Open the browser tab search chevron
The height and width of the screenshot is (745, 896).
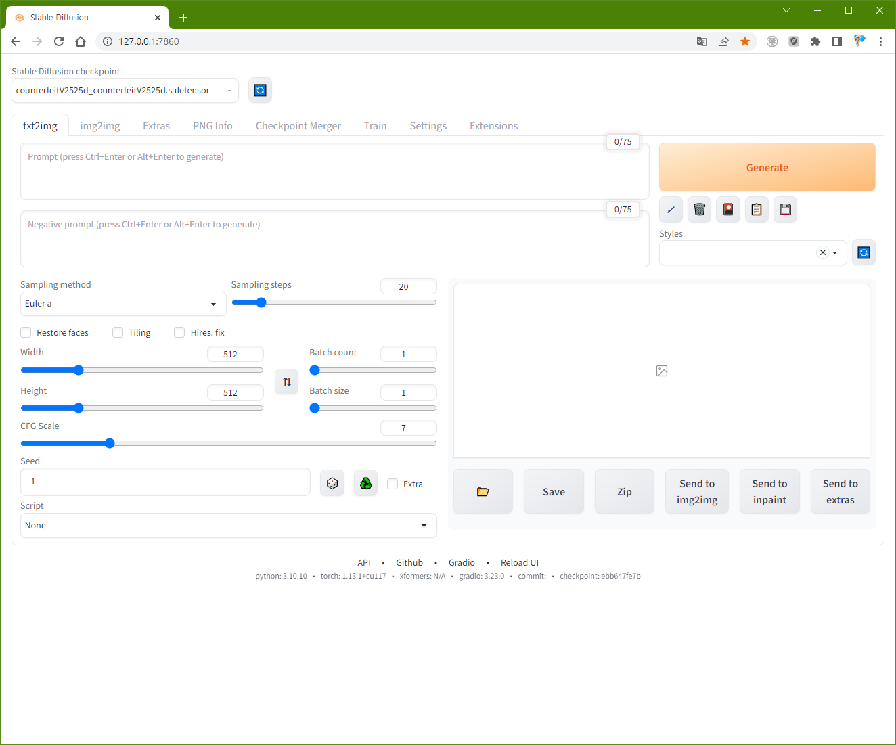[786, 10]
